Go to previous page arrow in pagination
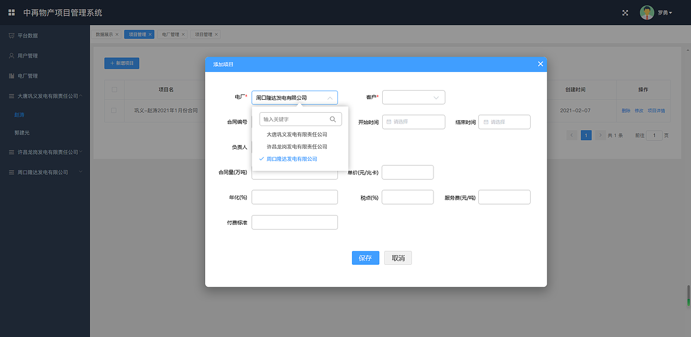 tap(572, 135)
